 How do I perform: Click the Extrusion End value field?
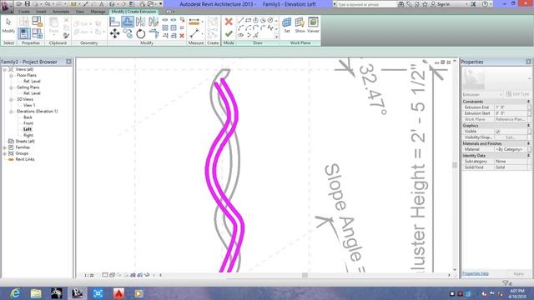[511, 107]
